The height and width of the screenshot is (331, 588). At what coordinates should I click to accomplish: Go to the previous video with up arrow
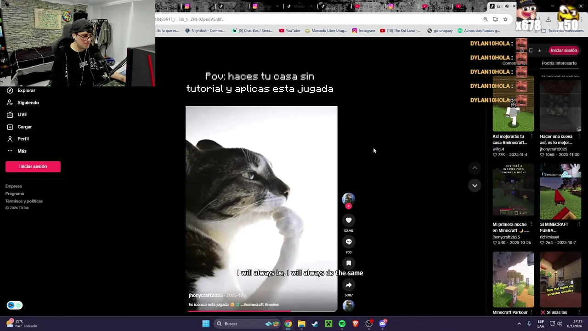[475, 168]
